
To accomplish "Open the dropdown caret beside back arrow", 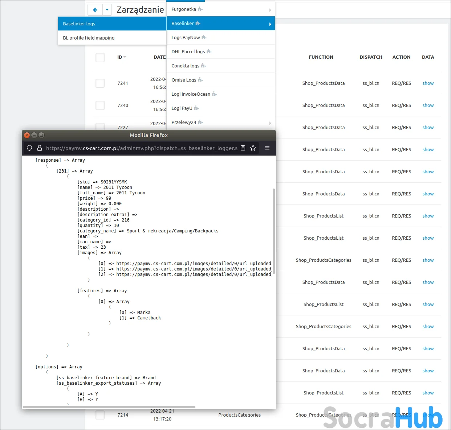I will (x=107, y=10).
